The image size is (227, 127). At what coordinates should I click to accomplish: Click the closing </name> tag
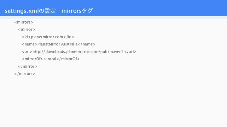(87, 44)
